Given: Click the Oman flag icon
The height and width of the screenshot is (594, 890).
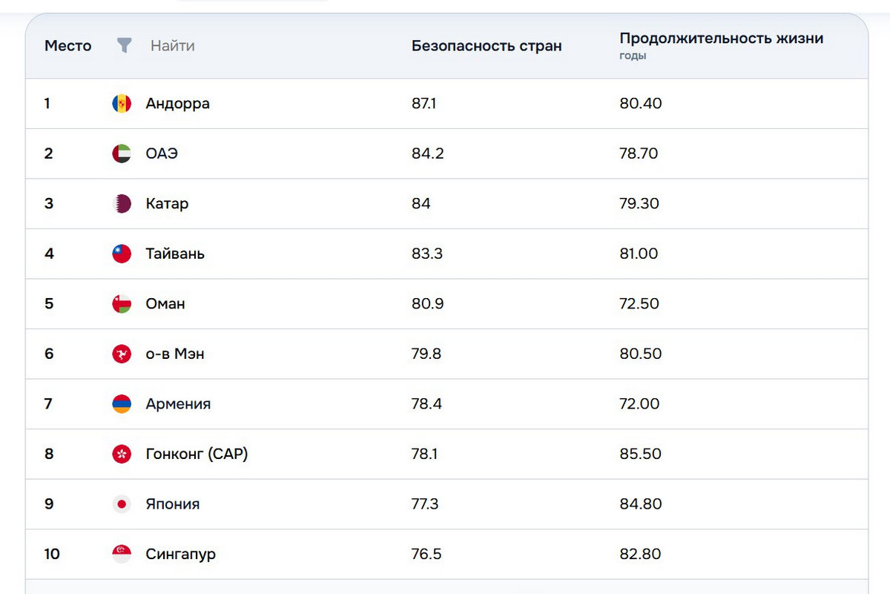Looking at the screenshot, I should (x=122, y=304).
